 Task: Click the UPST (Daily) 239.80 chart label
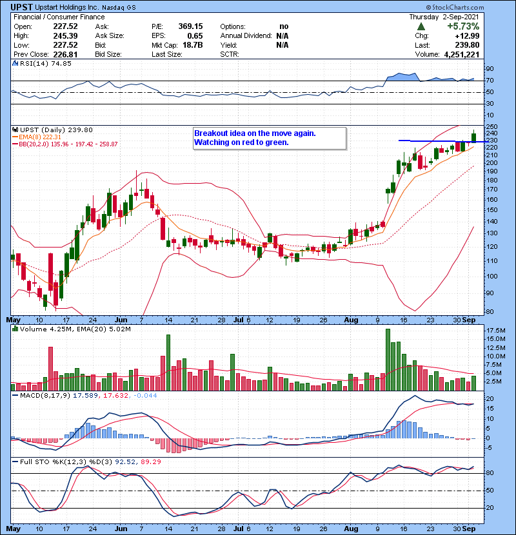(x=56, y=130)
